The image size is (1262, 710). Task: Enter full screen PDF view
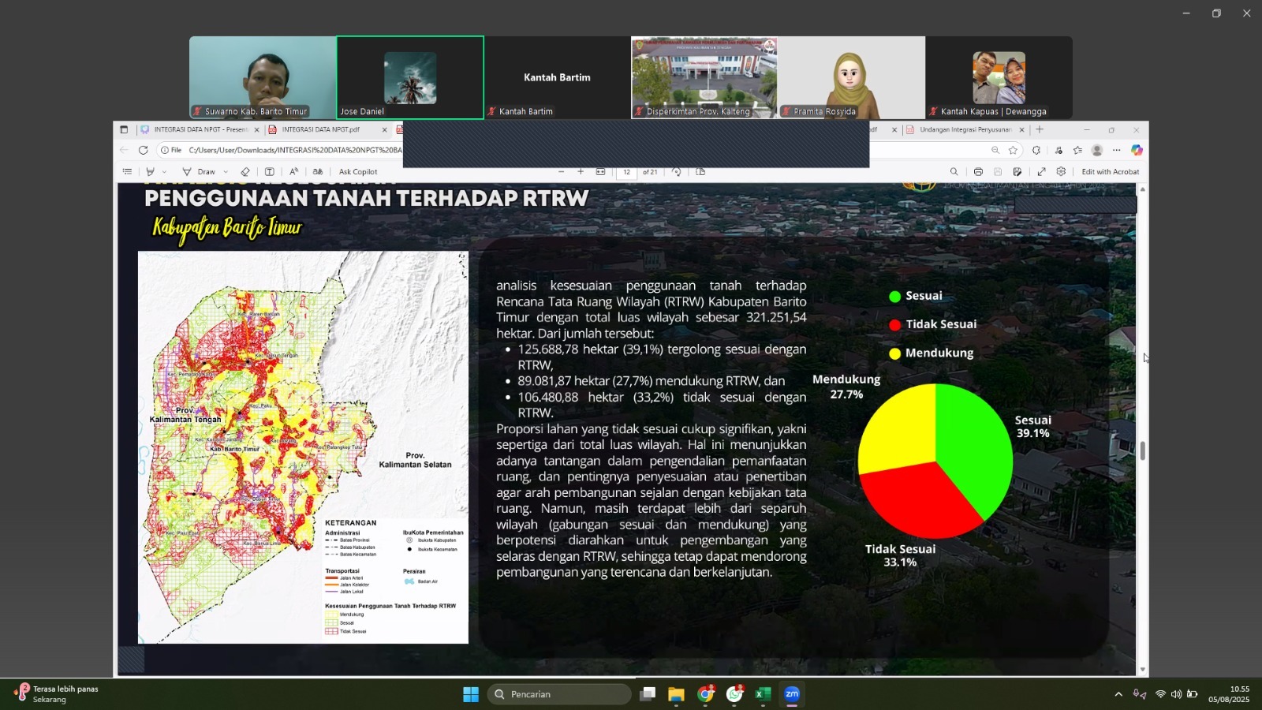(1041, 172)
